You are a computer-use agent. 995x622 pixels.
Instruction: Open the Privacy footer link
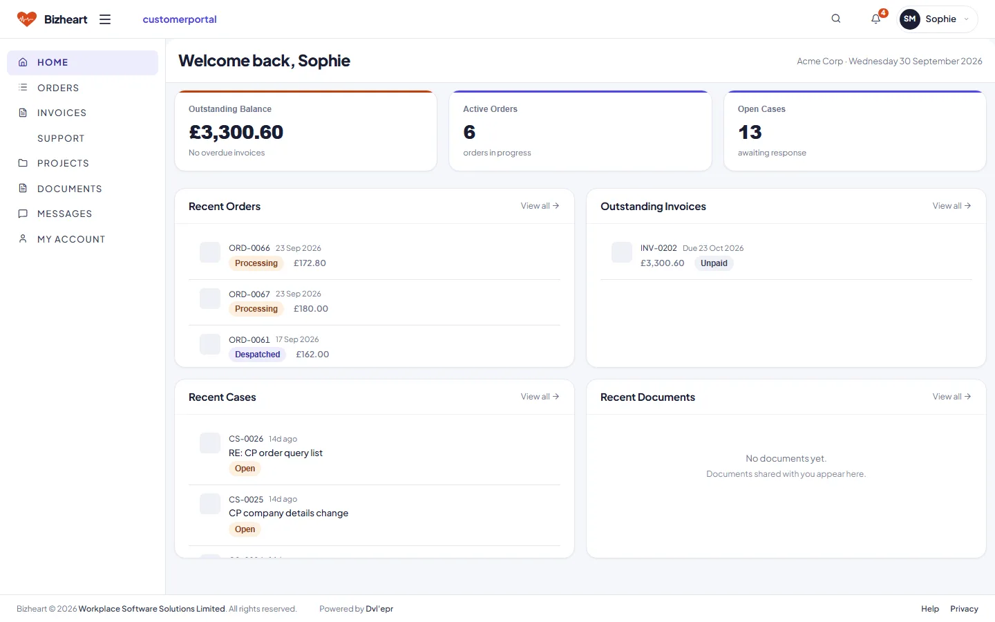964,609
